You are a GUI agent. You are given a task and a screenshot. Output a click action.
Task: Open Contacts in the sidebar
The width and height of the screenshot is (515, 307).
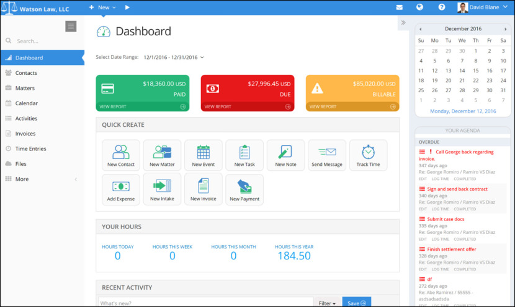[42, 73]
